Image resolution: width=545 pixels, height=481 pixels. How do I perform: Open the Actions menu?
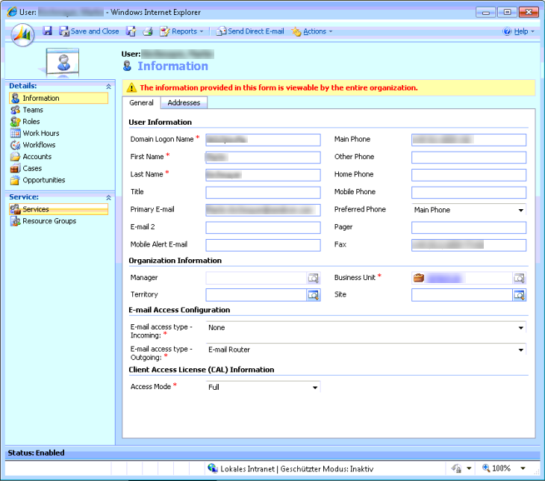312,31
